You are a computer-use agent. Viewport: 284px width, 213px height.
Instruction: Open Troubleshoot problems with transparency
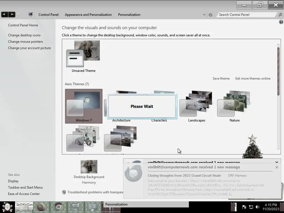point(95,192)
